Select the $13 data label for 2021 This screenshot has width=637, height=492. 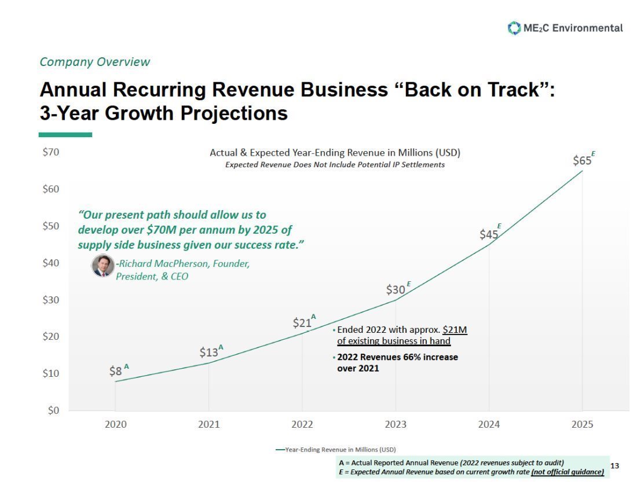[x=209, y=352]
